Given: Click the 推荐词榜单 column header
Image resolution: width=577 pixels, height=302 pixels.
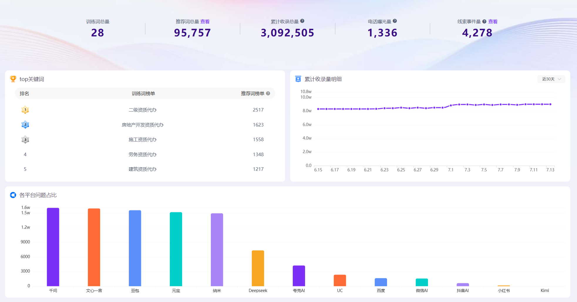Looking at the screenshot, I should [253, 93].
